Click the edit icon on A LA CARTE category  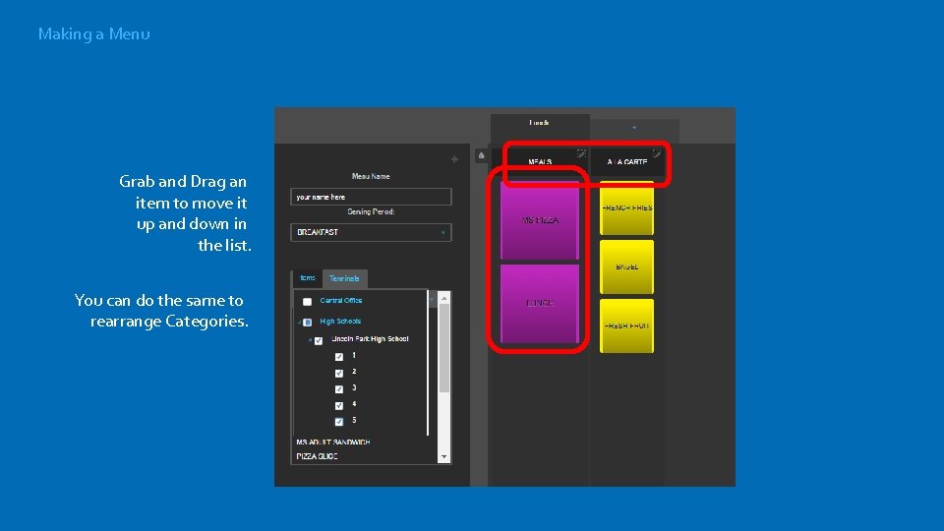tap(657, 153)
